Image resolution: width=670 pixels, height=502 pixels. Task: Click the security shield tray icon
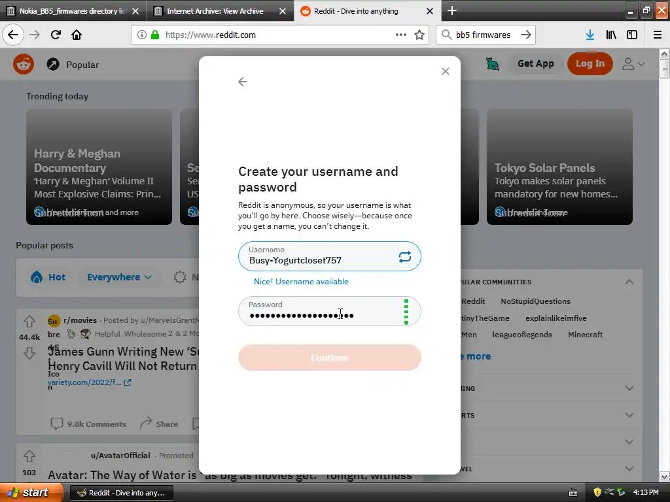coord(597,493)
